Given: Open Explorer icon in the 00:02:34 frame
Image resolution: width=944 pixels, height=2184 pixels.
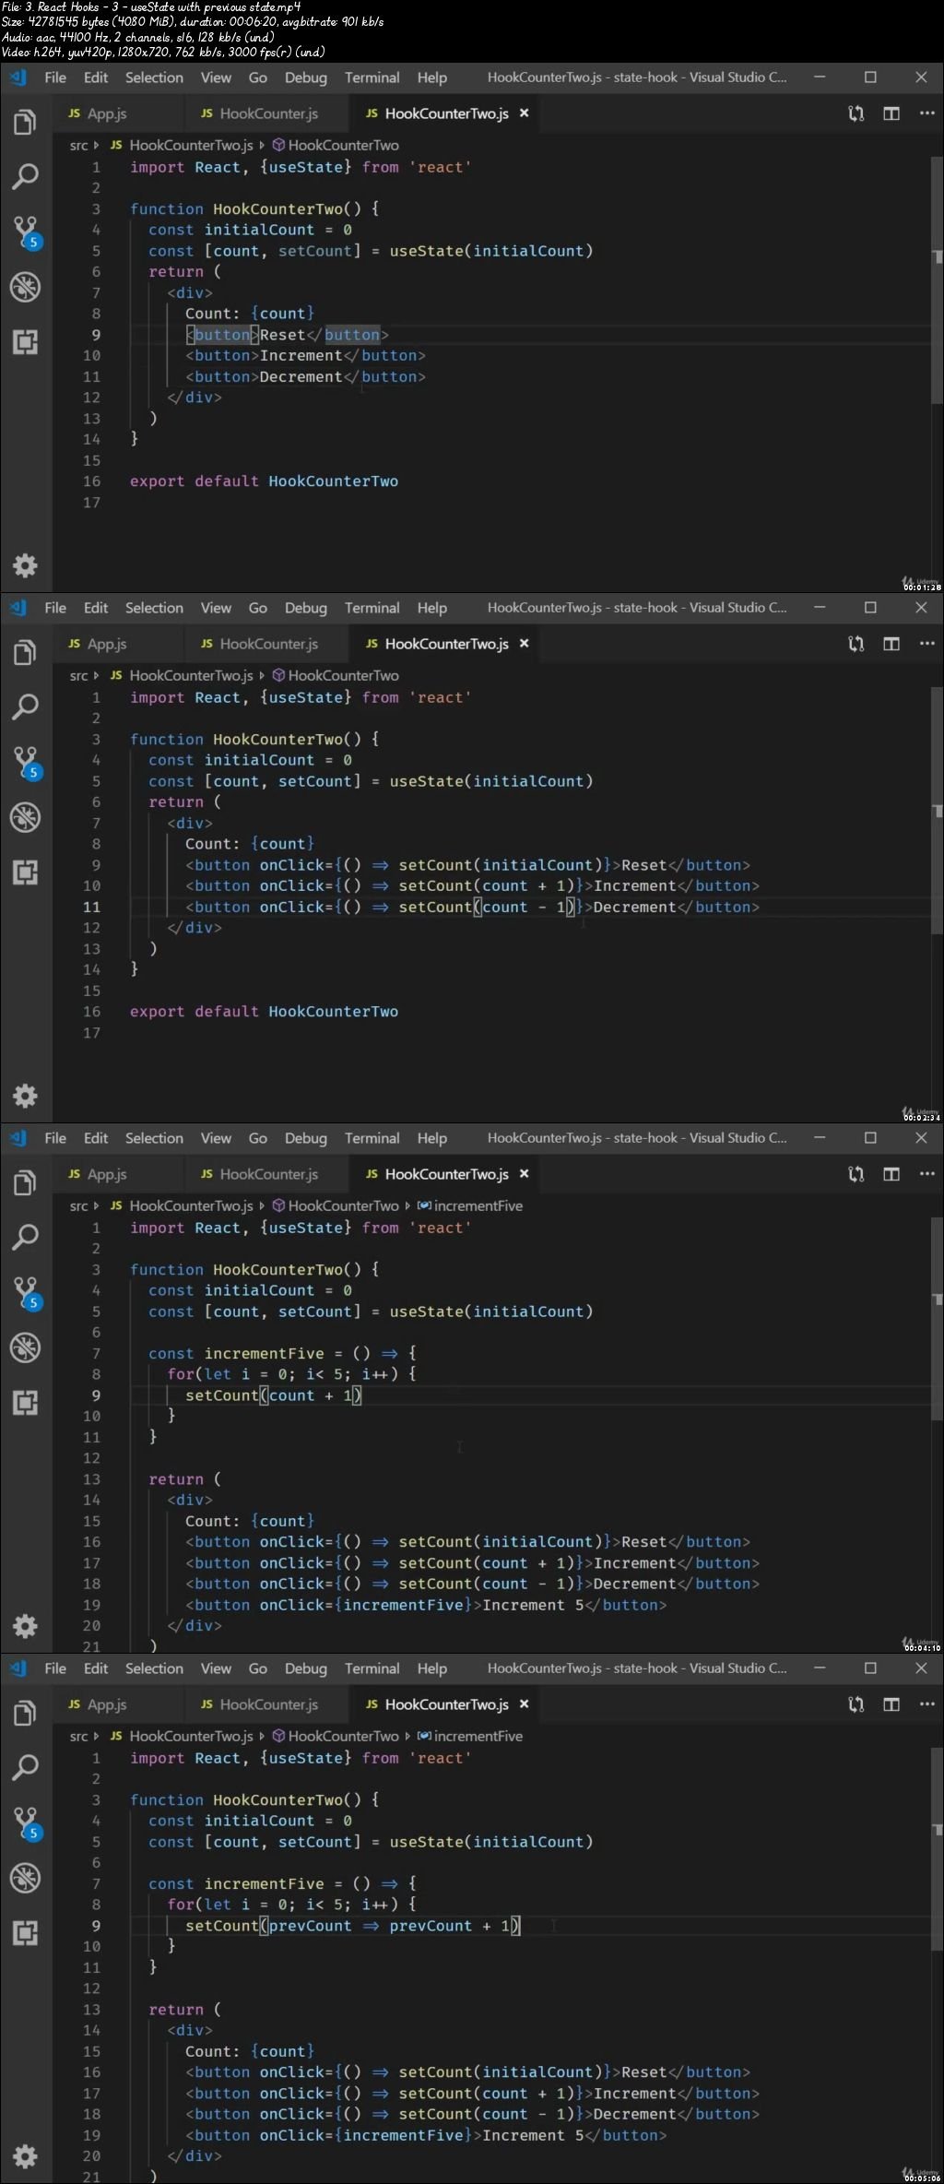Looking at the screenshot, I should point(25,653).
